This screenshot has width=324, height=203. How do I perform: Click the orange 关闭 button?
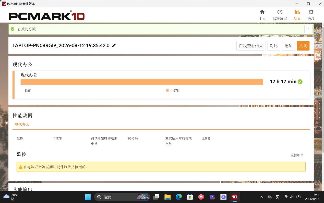click(x=303, y=46)
